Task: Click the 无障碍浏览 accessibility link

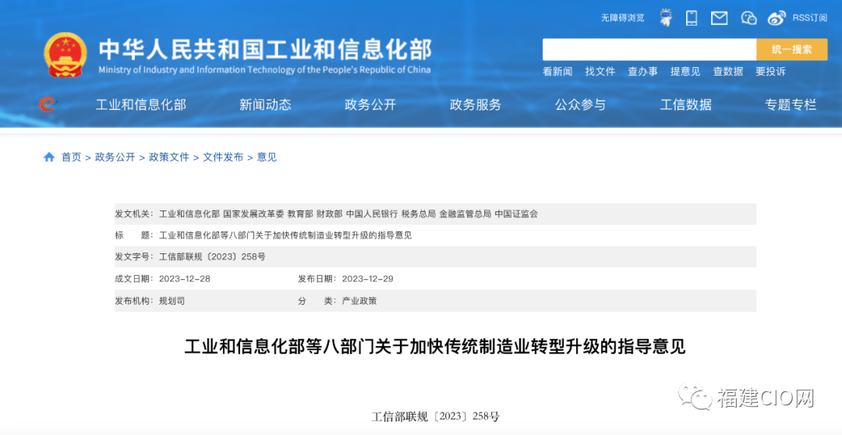Action: click(x=622, y=17)
